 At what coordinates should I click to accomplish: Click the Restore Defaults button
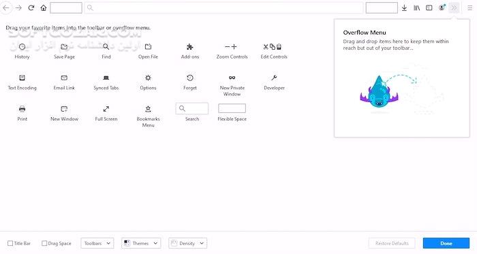click(x=392, y=243)
